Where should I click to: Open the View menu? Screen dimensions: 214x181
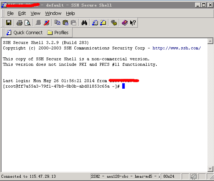click(36, 13)
